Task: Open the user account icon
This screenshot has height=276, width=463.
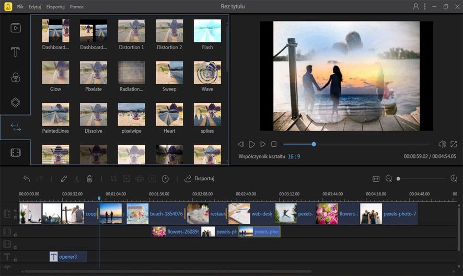Action: tap(416, 6)
